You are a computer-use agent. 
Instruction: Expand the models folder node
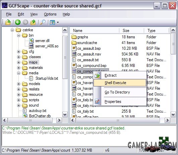tap(19, 84)
